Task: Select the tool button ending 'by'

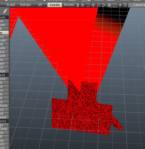Action: coord(4,102)
